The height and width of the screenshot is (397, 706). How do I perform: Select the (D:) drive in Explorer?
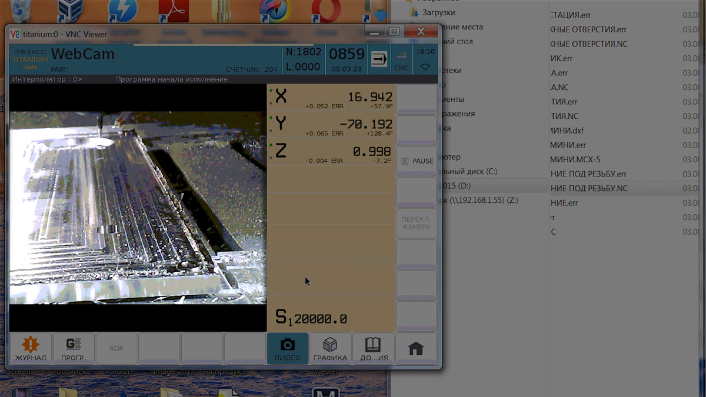click(457, 186)
